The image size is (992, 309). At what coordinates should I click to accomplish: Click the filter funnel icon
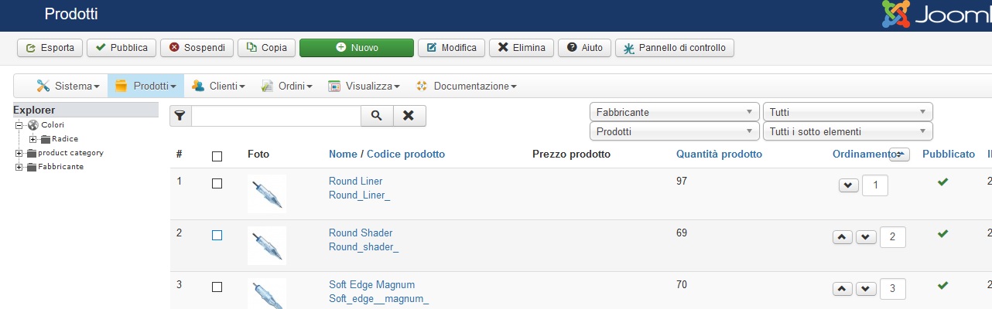(180, 116)
